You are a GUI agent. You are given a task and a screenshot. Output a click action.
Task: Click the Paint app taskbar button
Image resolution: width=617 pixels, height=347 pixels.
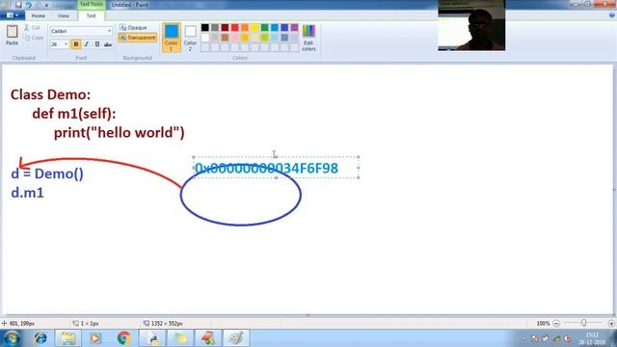236,338
